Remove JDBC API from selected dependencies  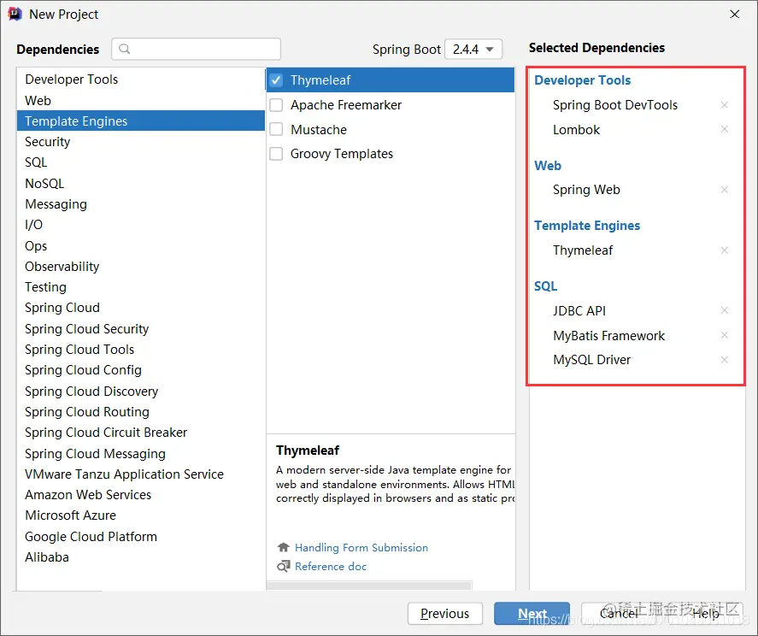(724, 310)
